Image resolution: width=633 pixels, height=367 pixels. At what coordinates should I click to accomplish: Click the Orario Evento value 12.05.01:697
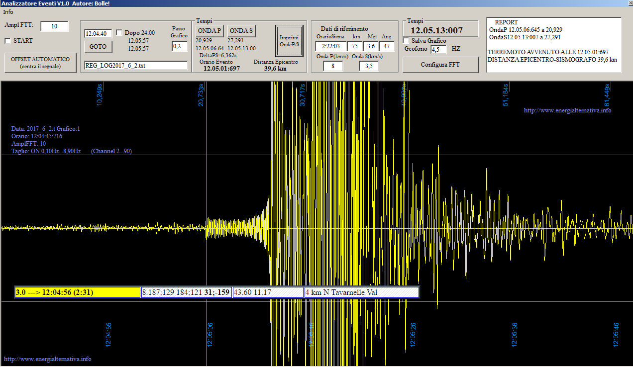[221, 68]
